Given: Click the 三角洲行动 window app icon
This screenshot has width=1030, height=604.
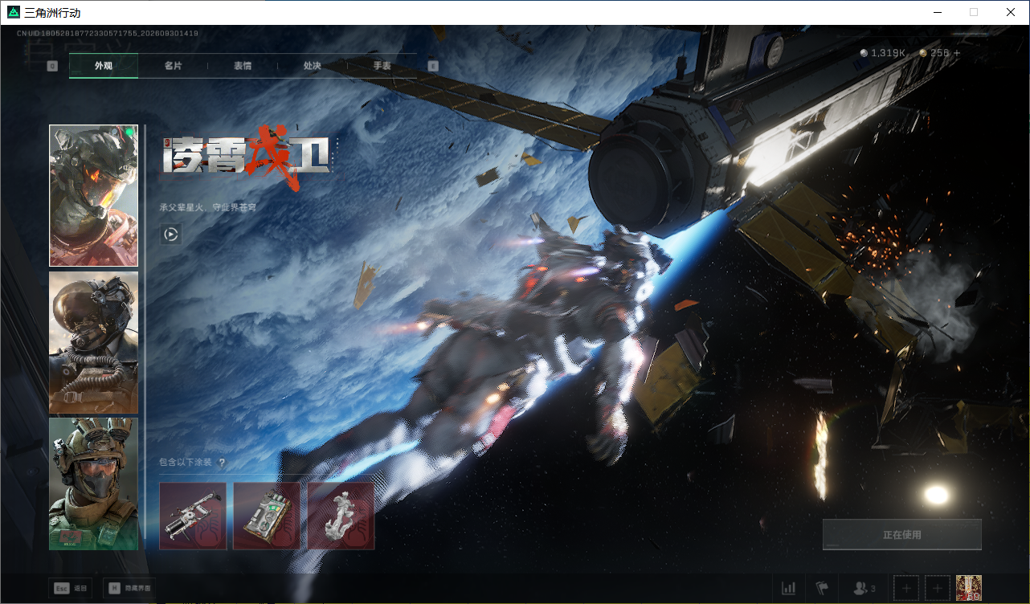Looking at the screenshot, I should click(14, 13).
